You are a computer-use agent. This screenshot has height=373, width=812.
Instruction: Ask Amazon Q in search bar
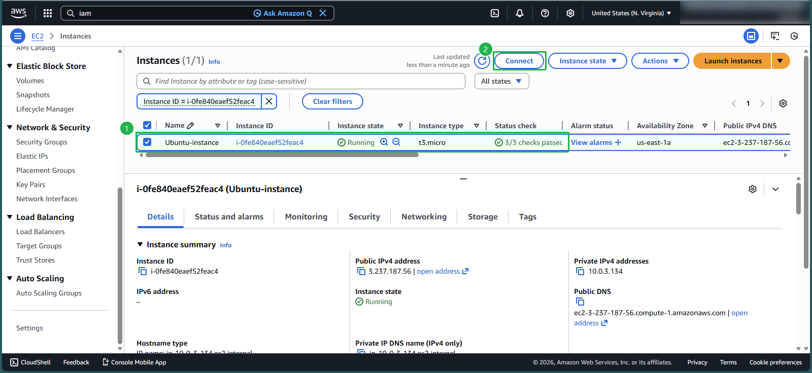point(283,13)
